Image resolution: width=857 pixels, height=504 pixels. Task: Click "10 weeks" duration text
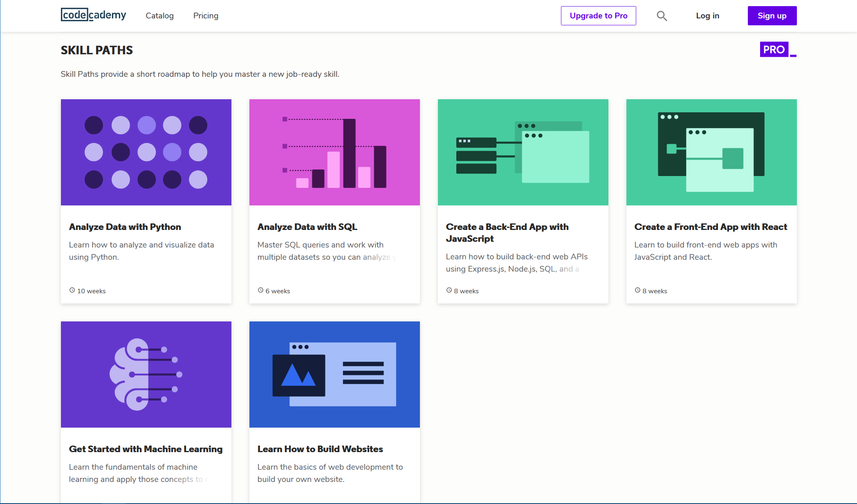point(91,291)
